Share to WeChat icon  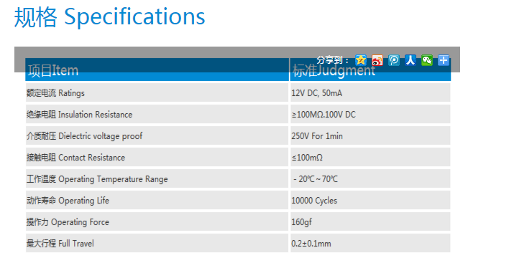(x=427, y=60)
